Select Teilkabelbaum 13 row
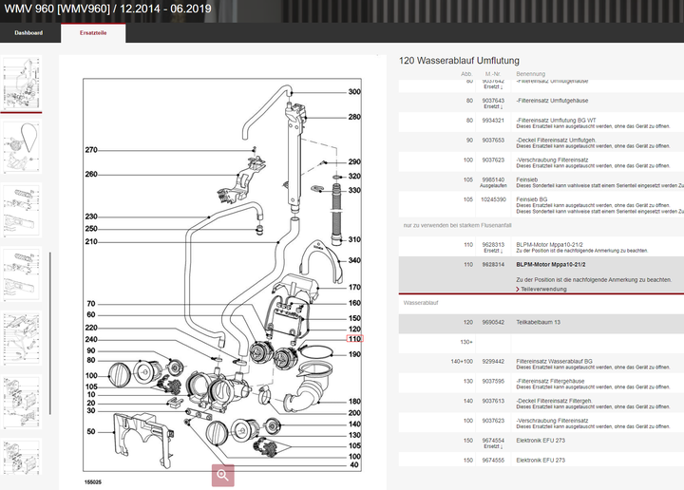 point(541,323)
